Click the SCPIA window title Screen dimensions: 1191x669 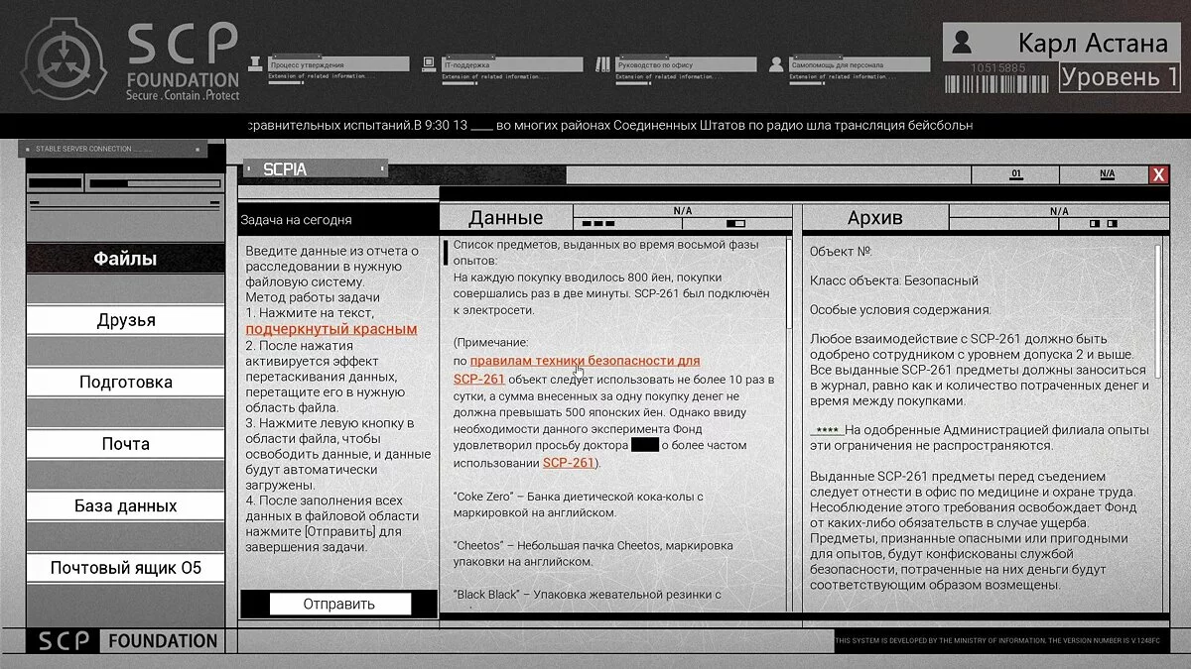click(285, 169)
